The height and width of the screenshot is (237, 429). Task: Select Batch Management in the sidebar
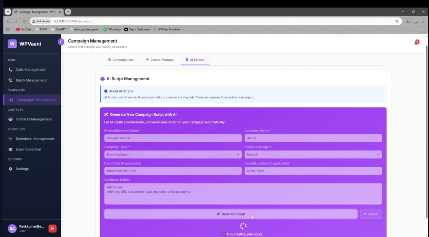click(x=30, y=80)
